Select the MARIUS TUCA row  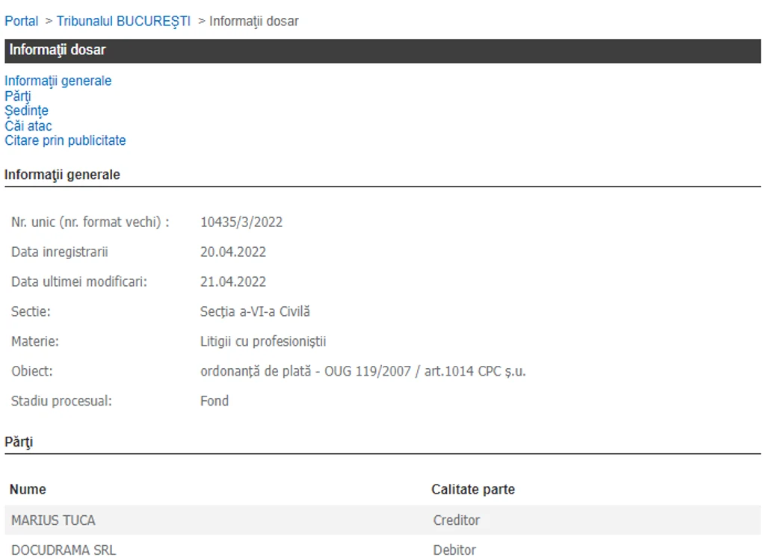click(383, 520)
